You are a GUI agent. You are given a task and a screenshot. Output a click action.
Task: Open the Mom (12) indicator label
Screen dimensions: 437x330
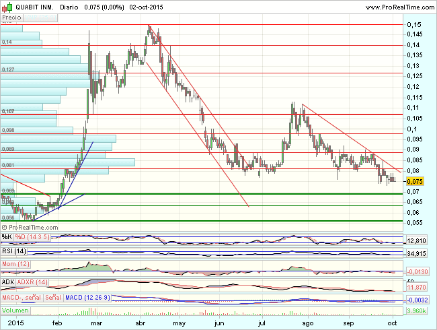(x=15, y=264)
